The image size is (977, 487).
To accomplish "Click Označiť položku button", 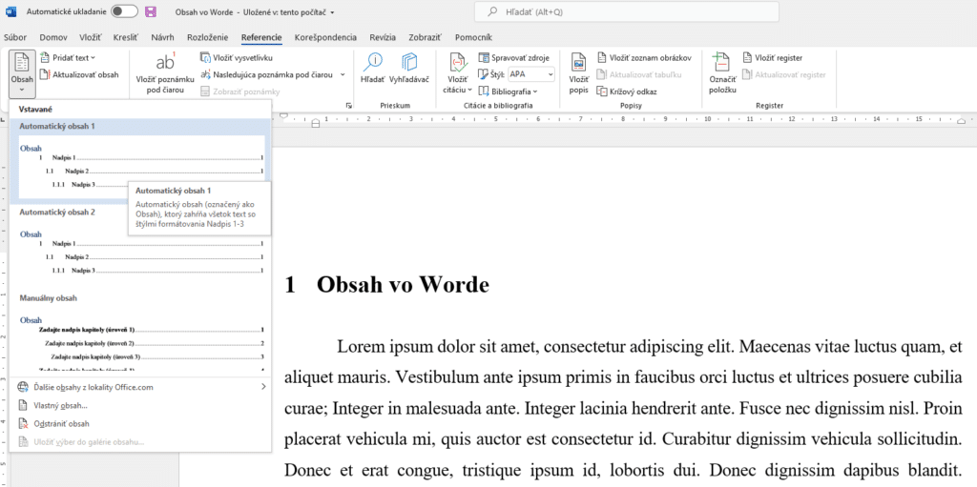I will pos(722,73).
